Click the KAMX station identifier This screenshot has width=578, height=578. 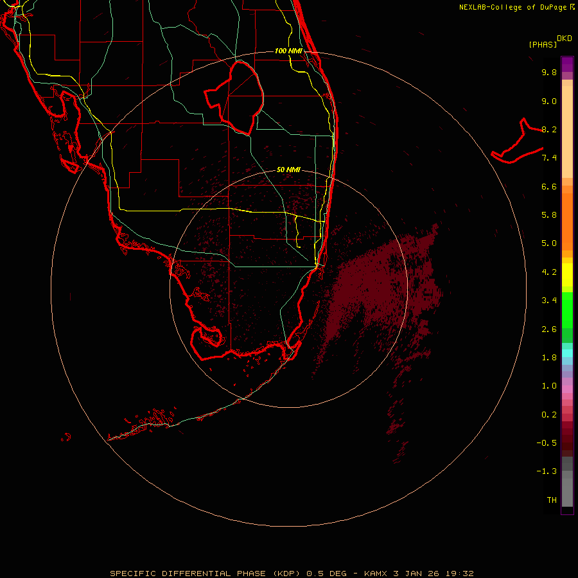(x=376, y=574)
